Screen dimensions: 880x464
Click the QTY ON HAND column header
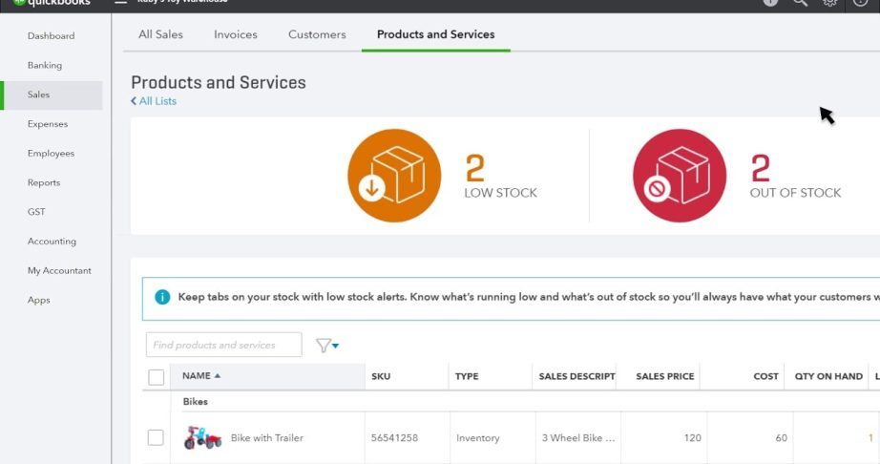tap(828, 376)
